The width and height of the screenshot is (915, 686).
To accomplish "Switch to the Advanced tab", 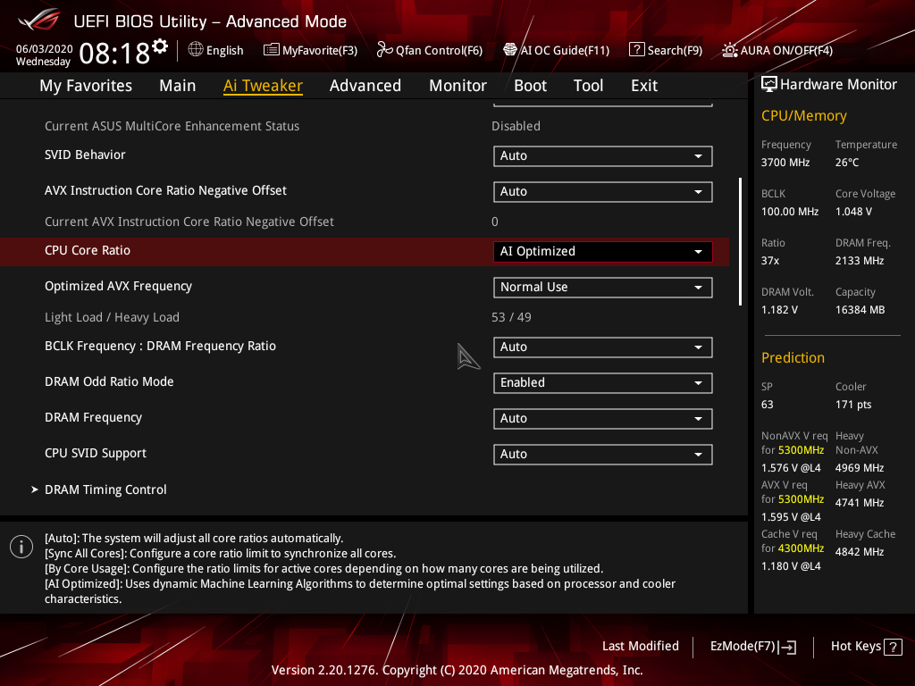I will (x=365, y=85).
